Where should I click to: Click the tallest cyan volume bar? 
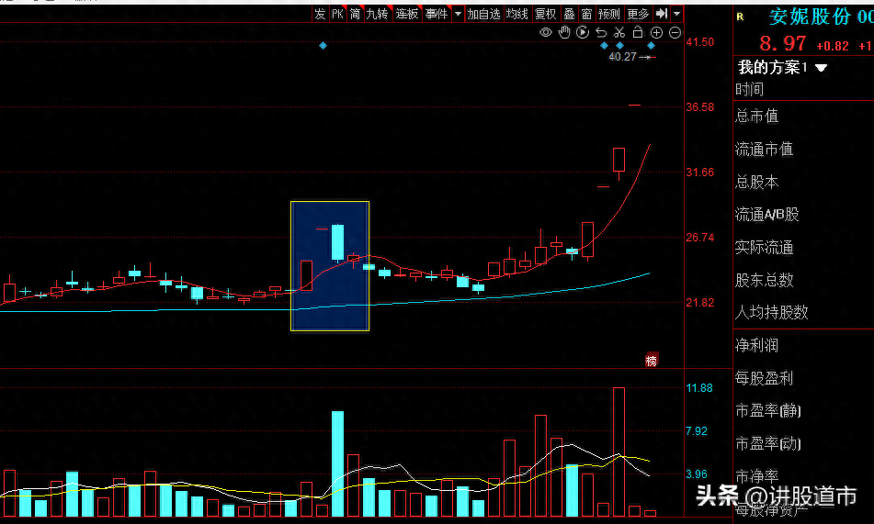pyautogui.click(x=338, y=463)
